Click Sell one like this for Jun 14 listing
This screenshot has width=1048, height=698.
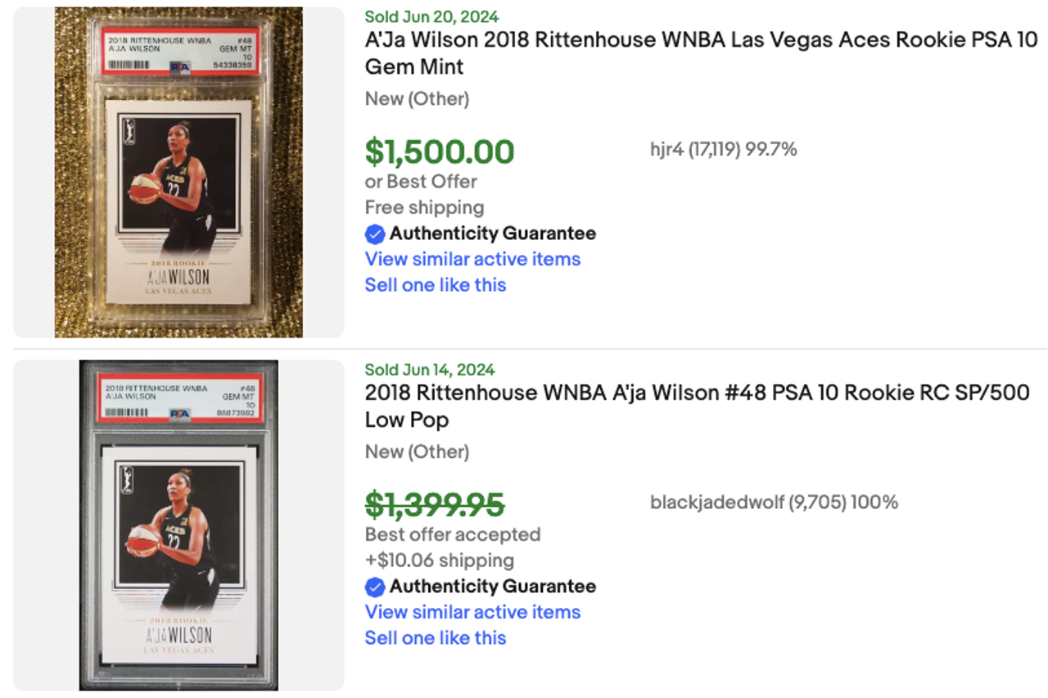point(436,638)
